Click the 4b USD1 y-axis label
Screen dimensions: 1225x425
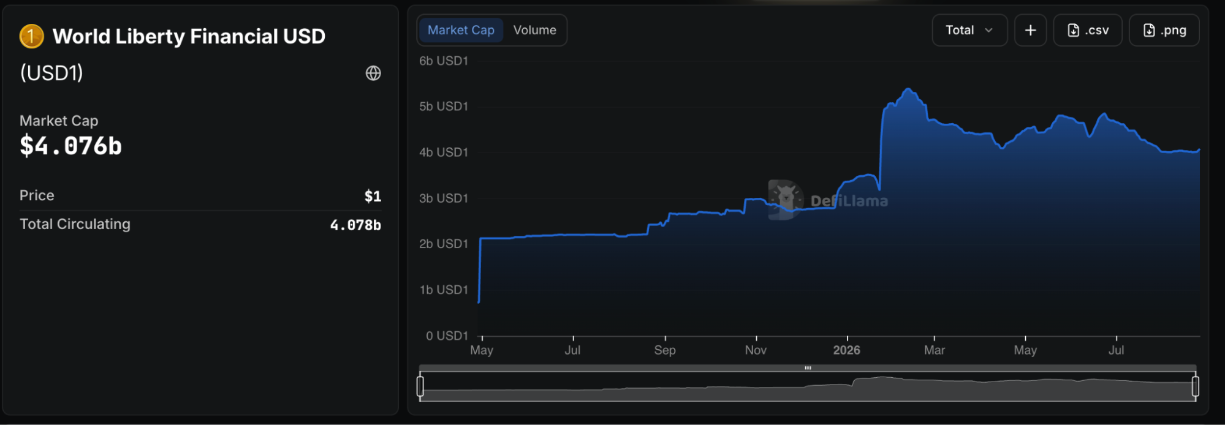[444, 152]
